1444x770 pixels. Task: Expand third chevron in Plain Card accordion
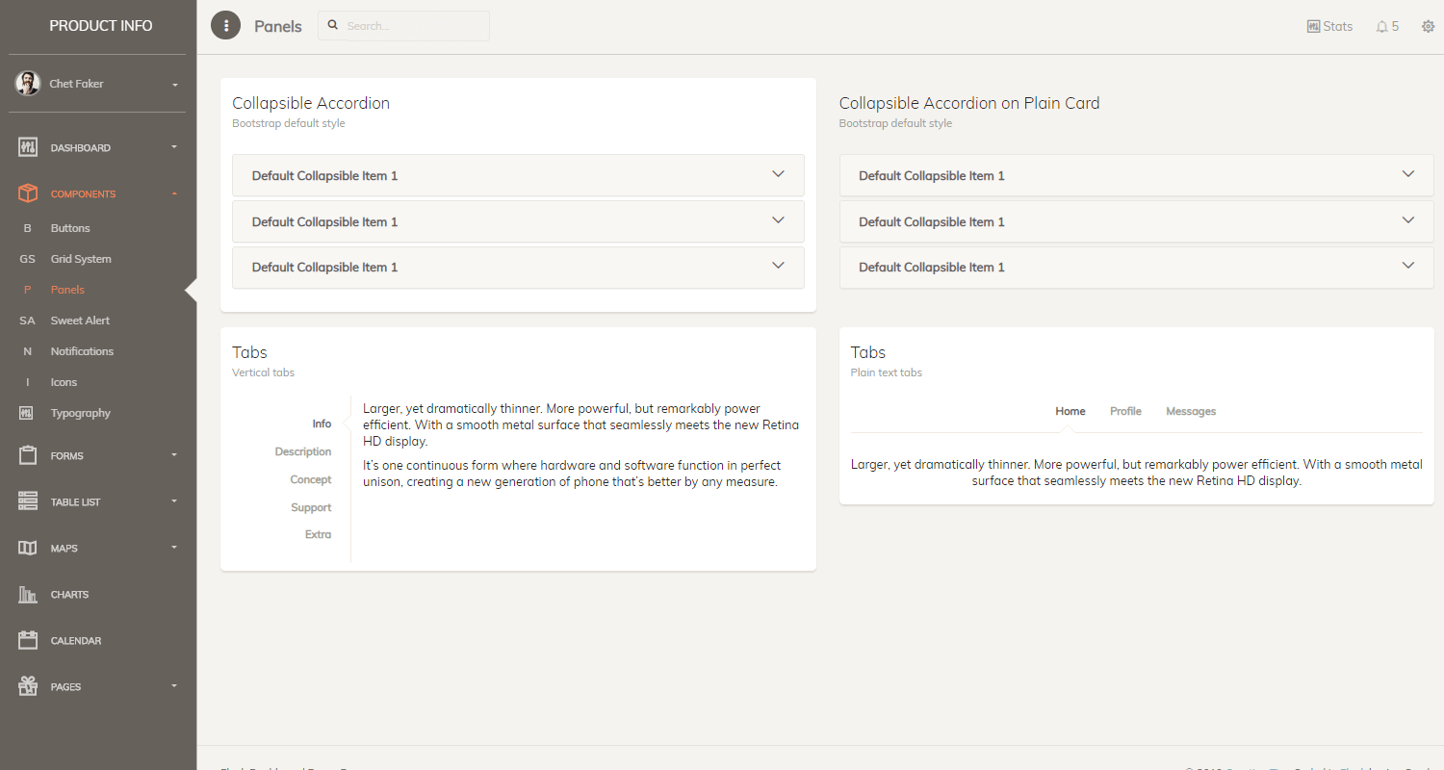tap(1408, 266)
